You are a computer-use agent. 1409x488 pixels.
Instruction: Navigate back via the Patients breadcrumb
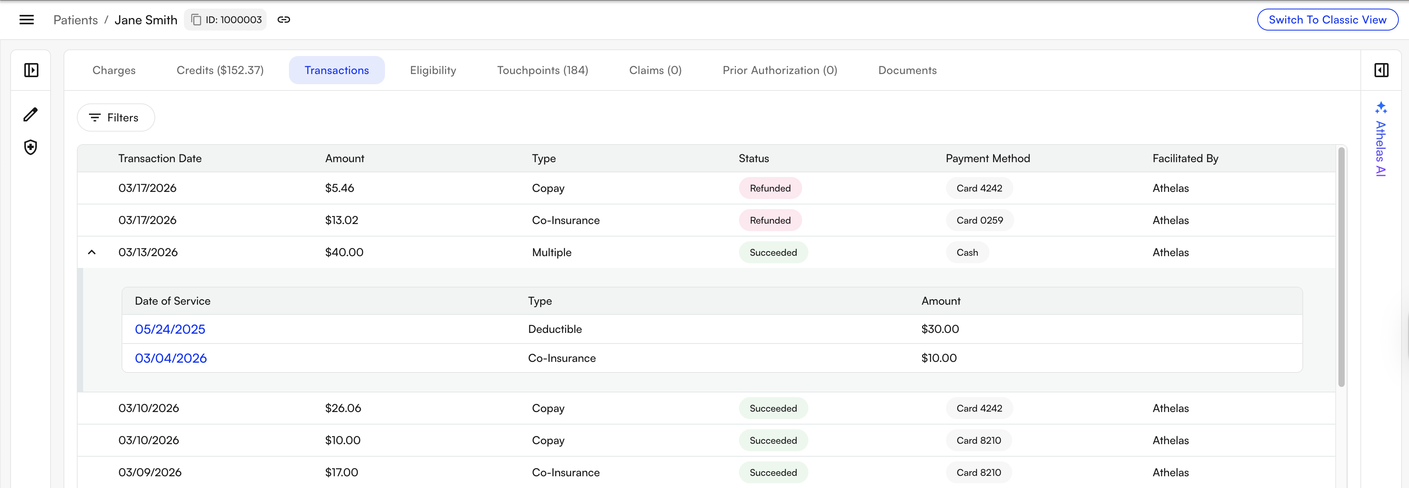click(75, 20)
